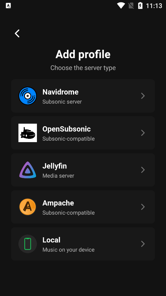Choose Jellyfin Media server option

pyautogui.click(x=83, y=170)
